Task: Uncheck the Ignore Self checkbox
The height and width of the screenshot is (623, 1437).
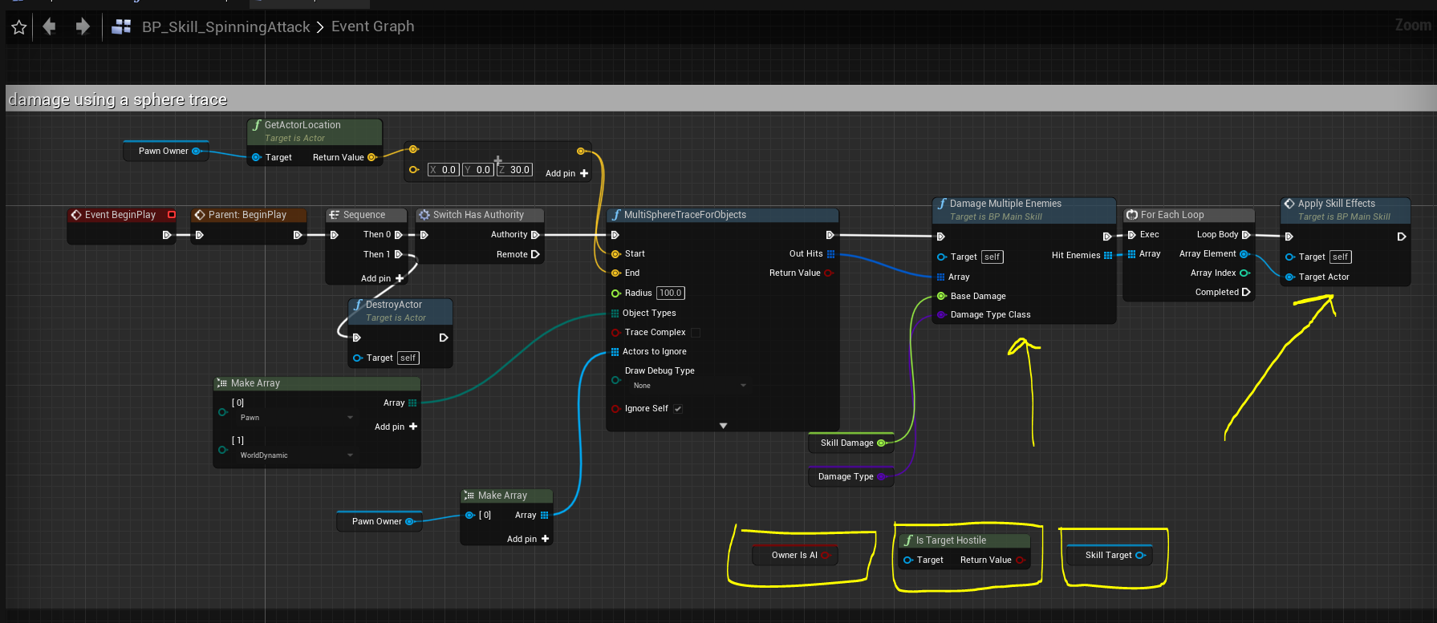Action: pyautogui.click(x=678, y=409)
